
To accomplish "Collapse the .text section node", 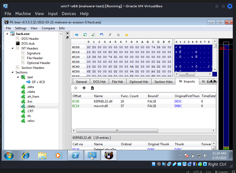I will (x=18, y=77).
